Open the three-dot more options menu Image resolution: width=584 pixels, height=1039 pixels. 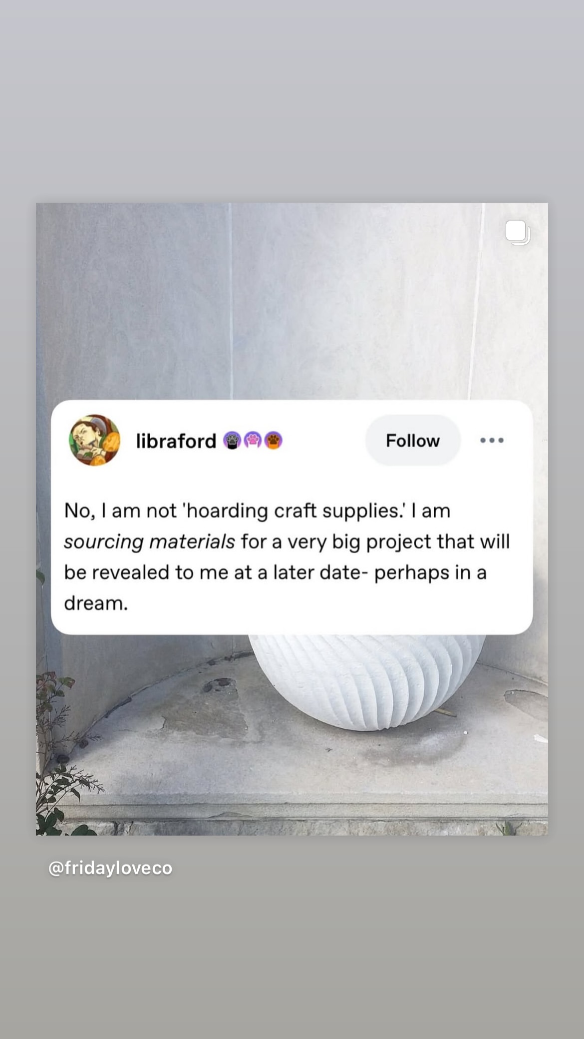coord(492,440)
